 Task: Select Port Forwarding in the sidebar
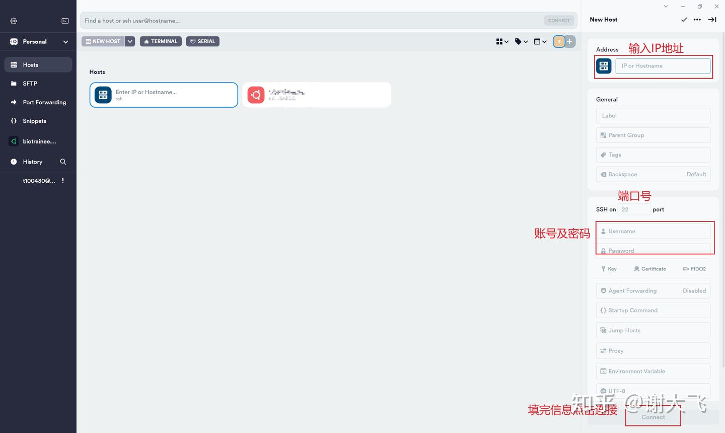coord(44,102)
